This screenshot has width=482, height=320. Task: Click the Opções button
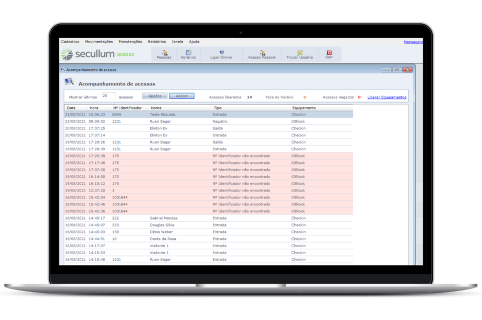pos(155,96)
